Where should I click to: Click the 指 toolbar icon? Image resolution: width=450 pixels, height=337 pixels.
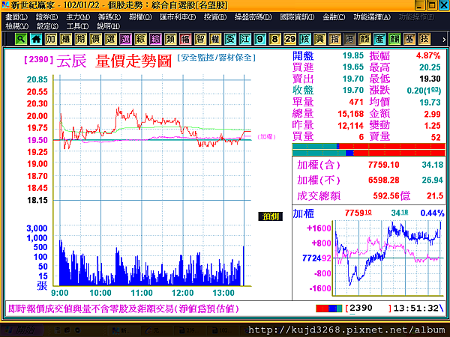pyautogui.click(x=334, y=39)
